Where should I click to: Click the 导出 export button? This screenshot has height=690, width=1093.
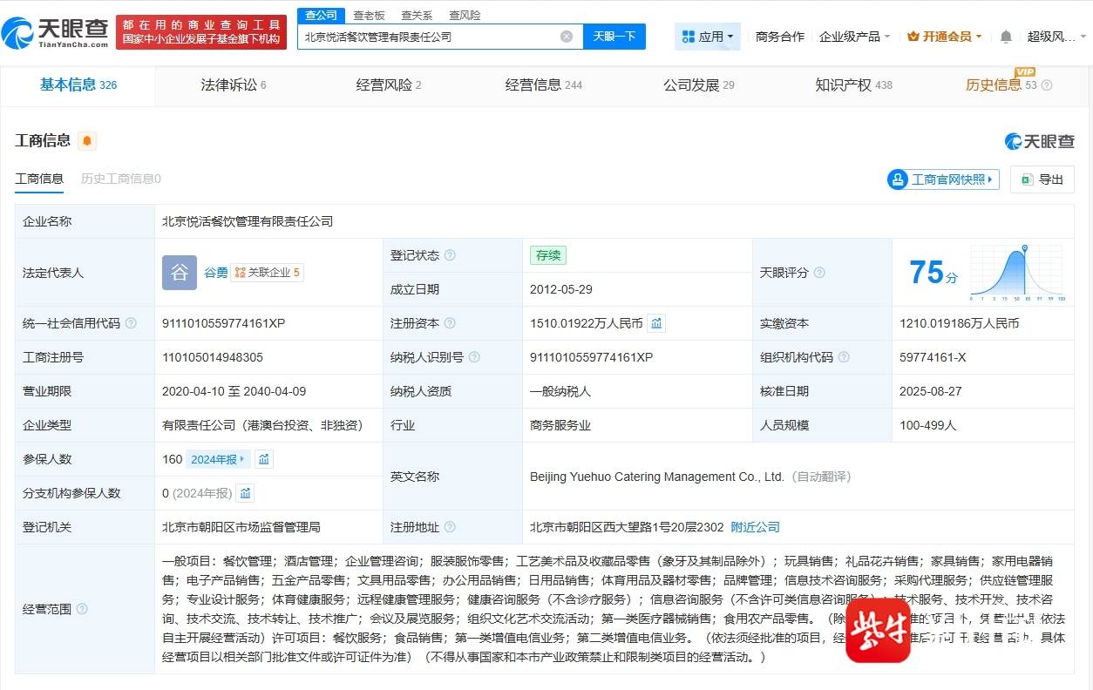click(x=1042, y=179)
